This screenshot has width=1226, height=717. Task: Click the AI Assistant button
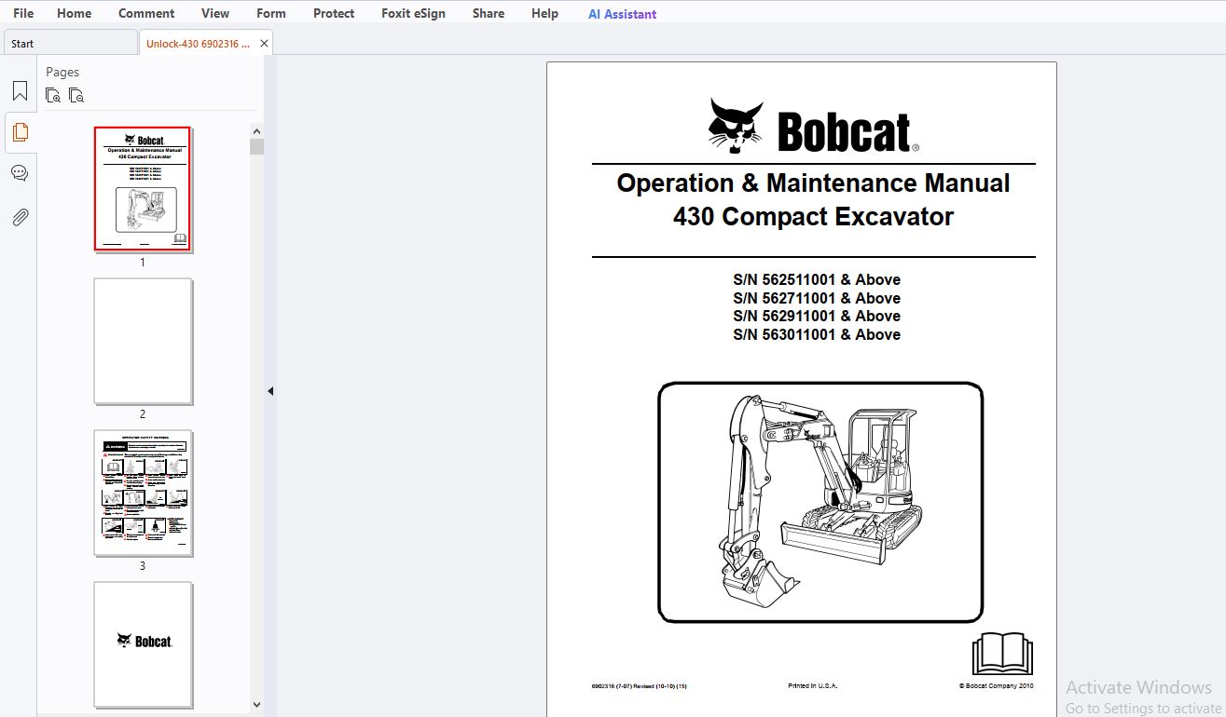coord(622,14)
